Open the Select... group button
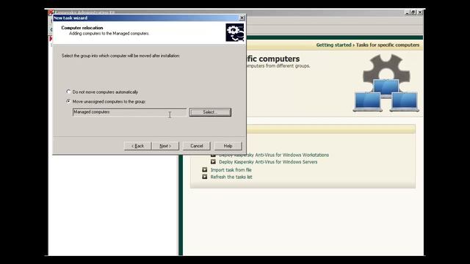The image size is (470, 264). [210, 112]
